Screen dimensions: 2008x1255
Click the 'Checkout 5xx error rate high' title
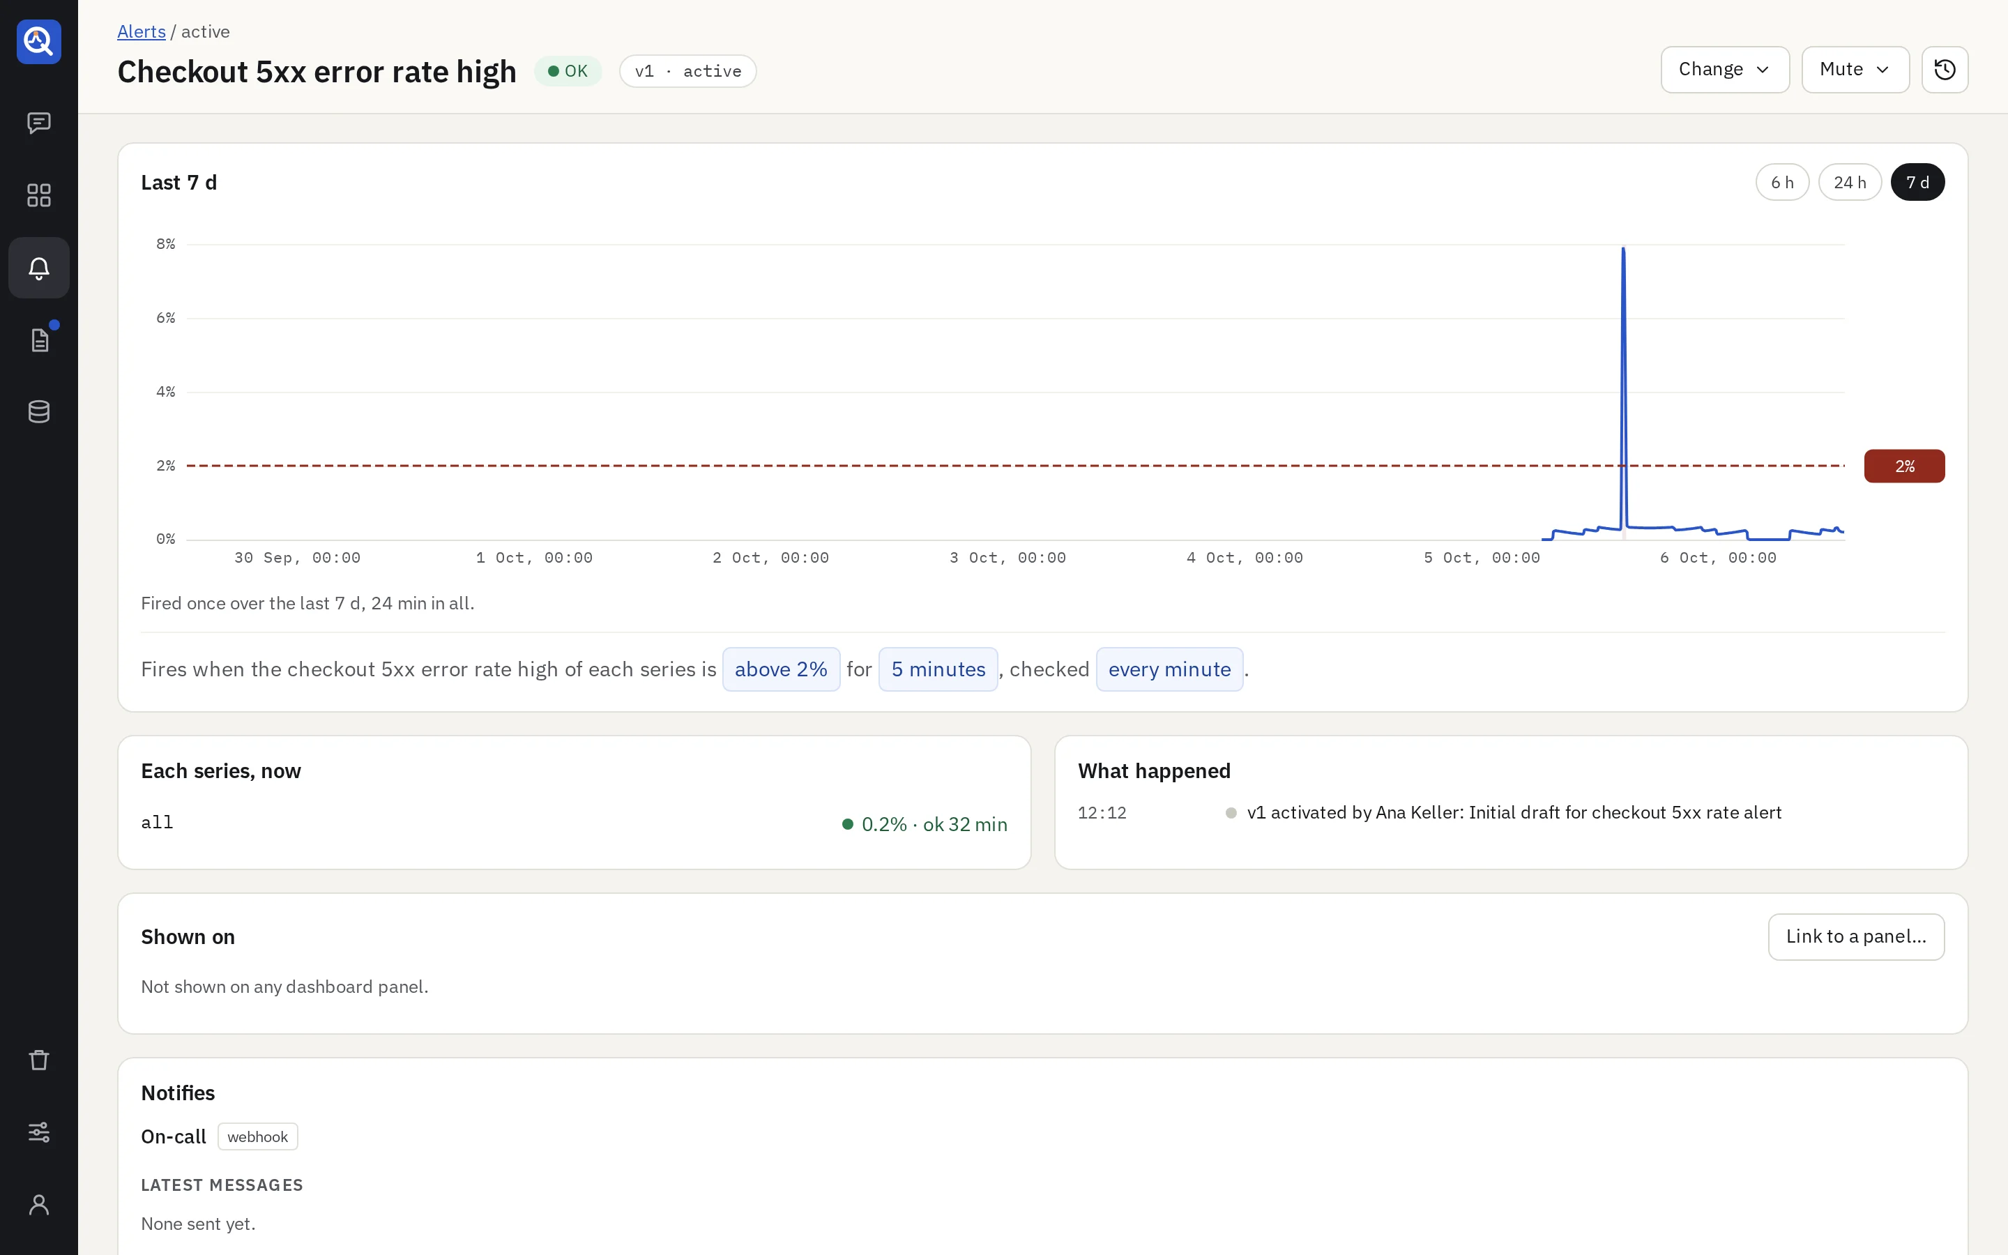pyautogui.click(x=317, y=71)
